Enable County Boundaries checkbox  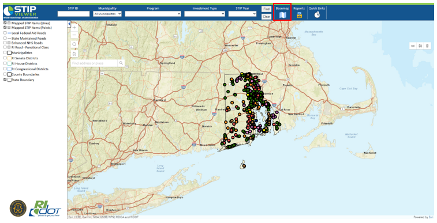5,74
